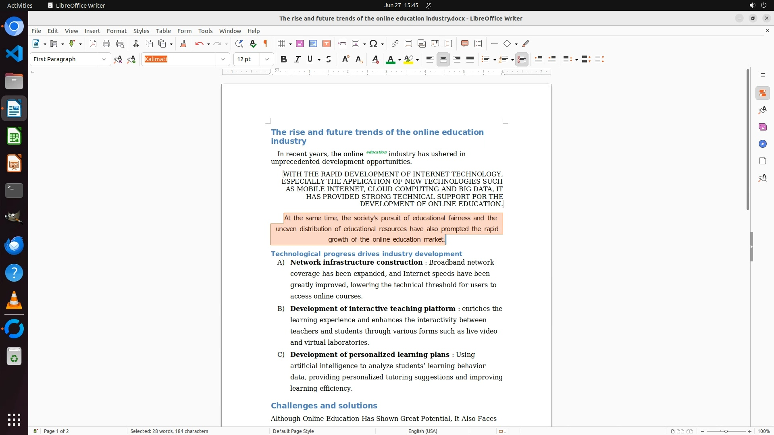Insert special character omega icon
Image resolution: width=774 pixels, height=435 pixels.
[373, 44]
